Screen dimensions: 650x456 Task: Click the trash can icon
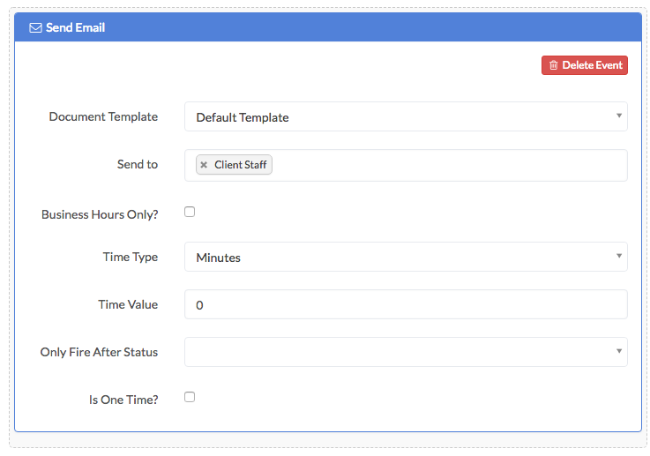point(553,65)
